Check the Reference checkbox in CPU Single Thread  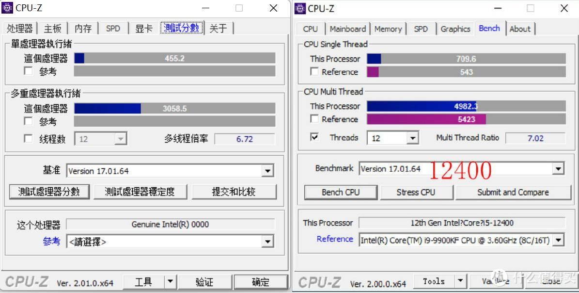[x=314, y=71]
